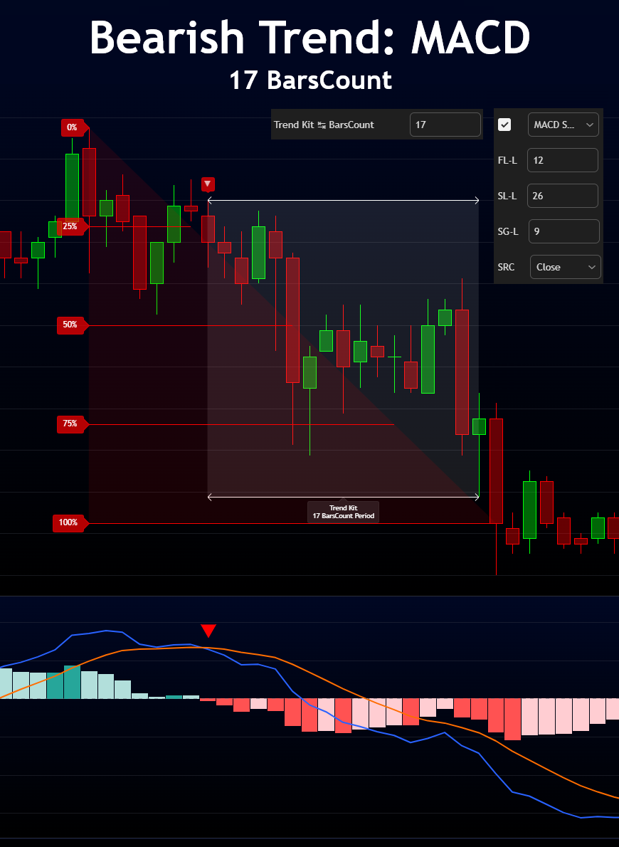619x847 pixels.
Task: Click the swap arrows icon in Trend Kit label
Action: 322,125
